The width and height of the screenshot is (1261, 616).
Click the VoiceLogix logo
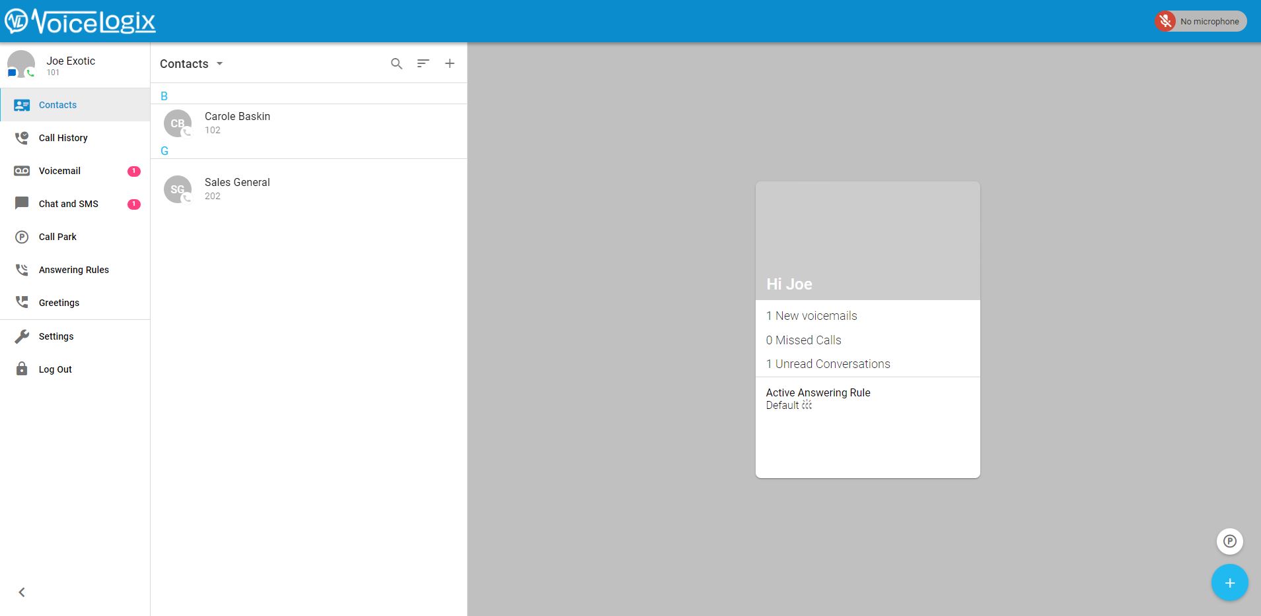(81, 22)
